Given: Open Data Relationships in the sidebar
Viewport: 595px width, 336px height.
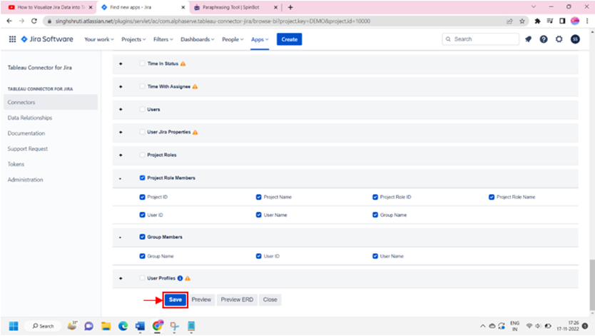Looking at the screenshot, I should (30, 118).
